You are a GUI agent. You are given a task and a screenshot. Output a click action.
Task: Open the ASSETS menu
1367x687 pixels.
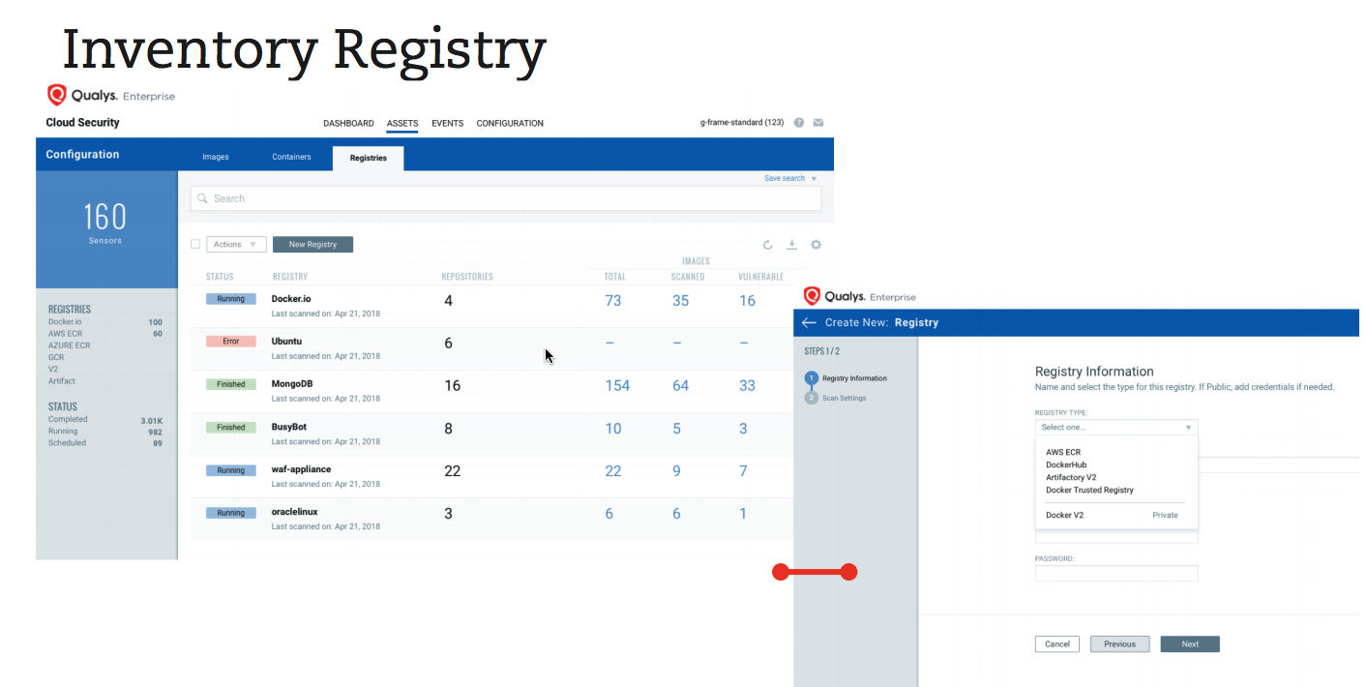(402, 123)
